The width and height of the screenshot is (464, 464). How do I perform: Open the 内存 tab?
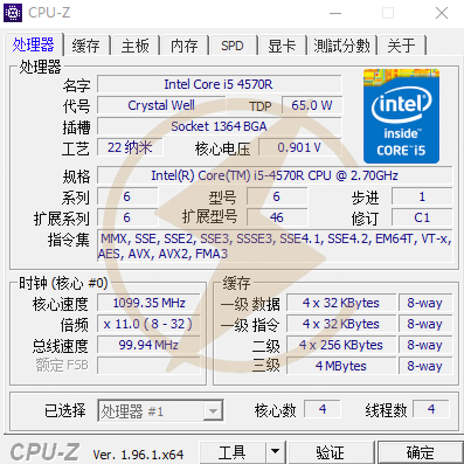(x=184, y=45)
